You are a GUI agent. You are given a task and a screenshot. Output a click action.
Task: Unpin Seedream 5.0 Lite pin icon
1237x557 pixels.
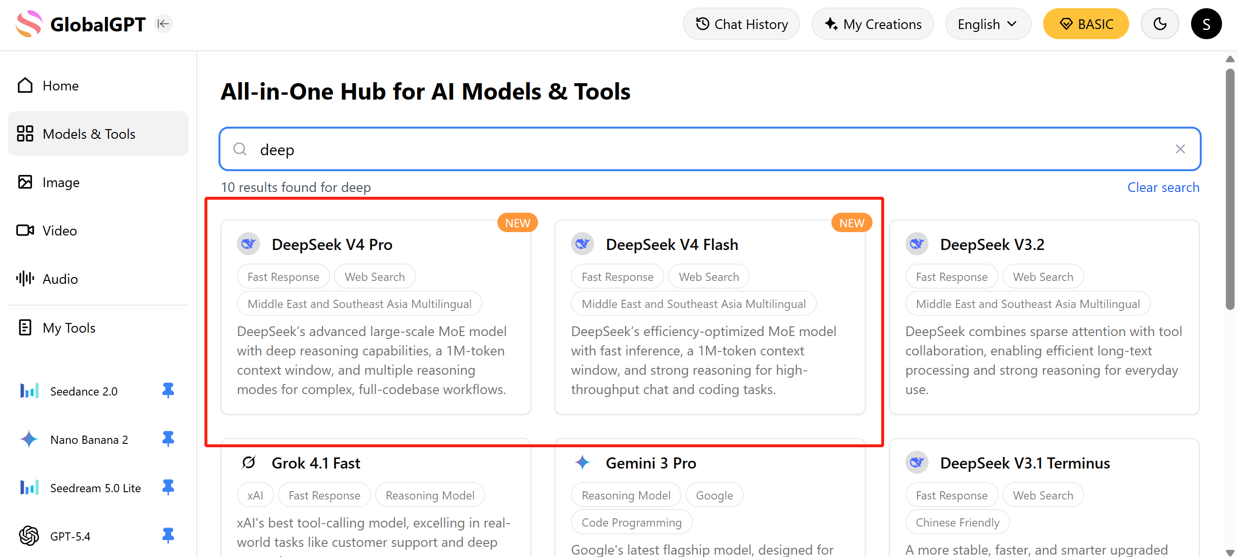pos(168,487)
